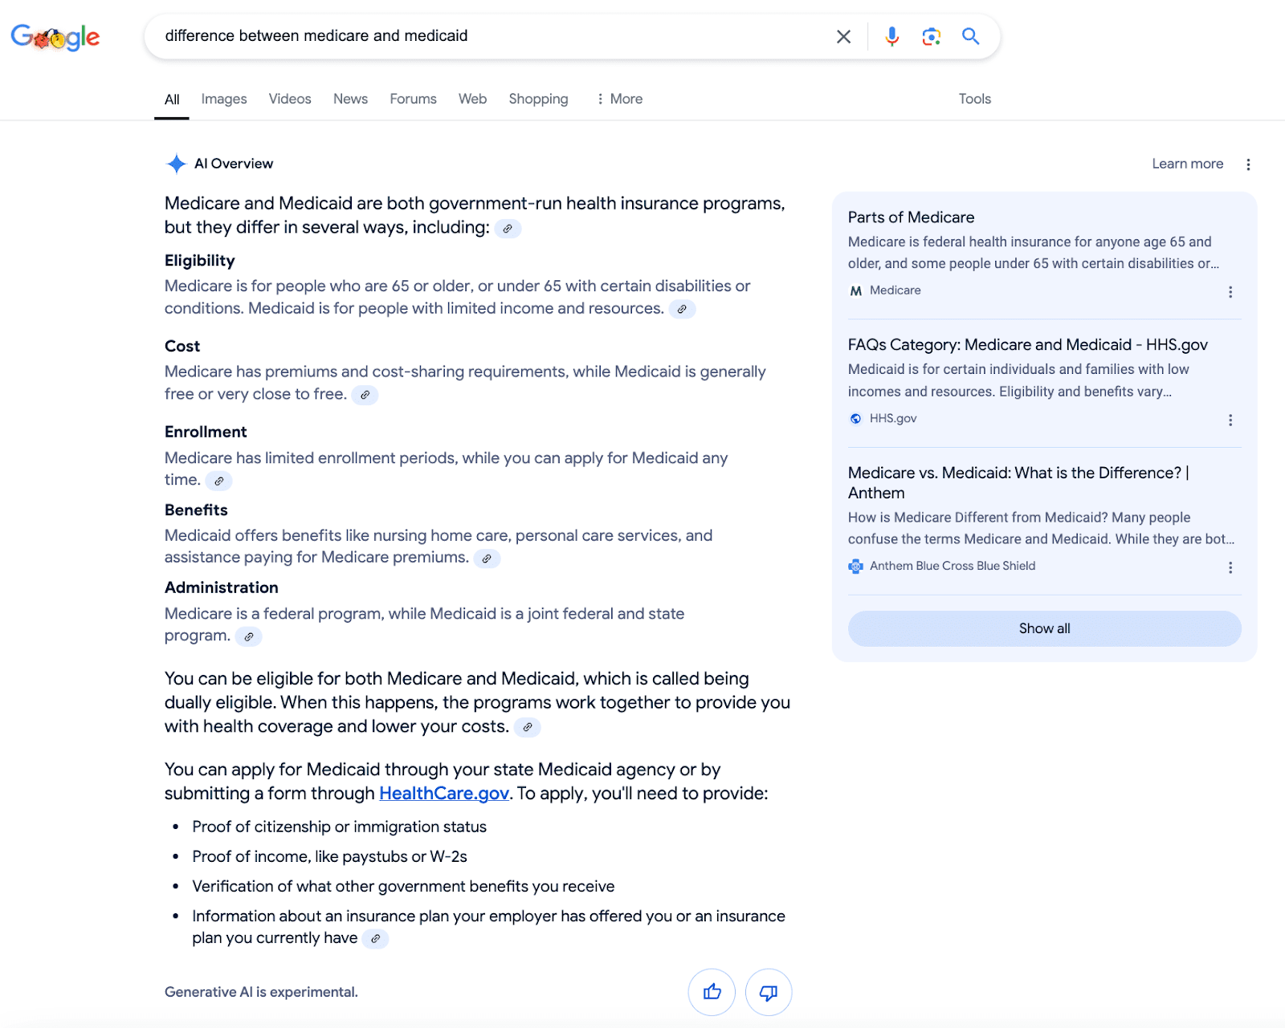Open options menu for HHS.gov source

(x=1230, y=421)
